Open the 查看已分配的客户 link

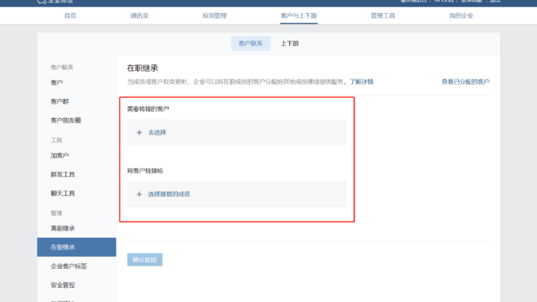pos(465,82)
